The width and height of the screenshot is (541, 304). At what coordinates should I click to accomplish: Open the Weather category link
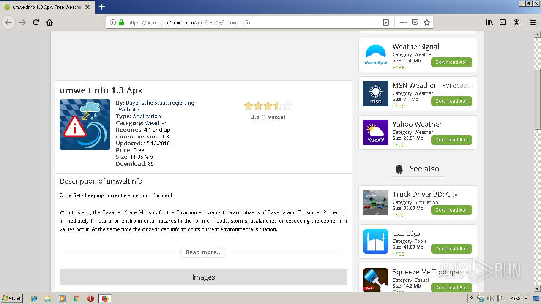point(156,123)
